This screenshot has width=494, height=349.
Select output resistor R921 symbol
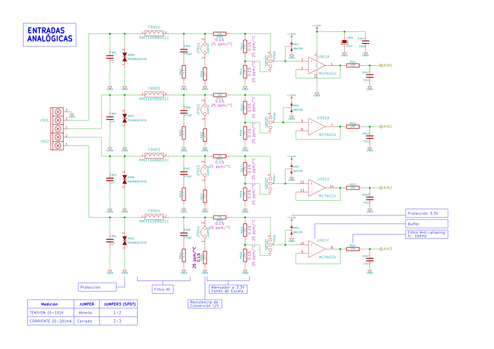(x=353, y=66)
